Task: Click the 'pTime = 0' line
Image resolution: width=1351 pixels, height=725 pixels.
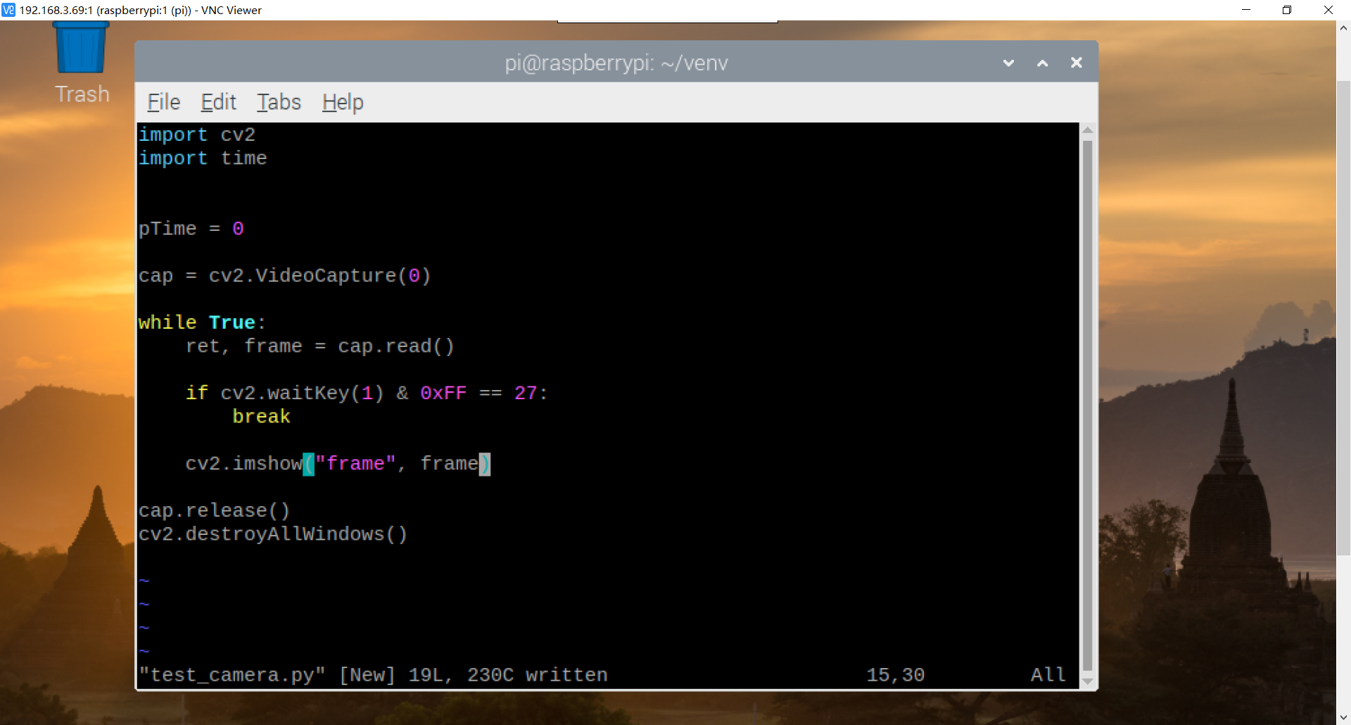Action: point(191,229)
